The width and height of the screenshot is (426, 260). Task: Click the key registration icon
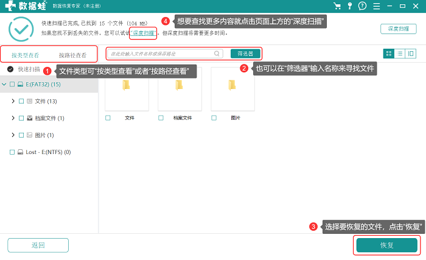coord(350,6)
